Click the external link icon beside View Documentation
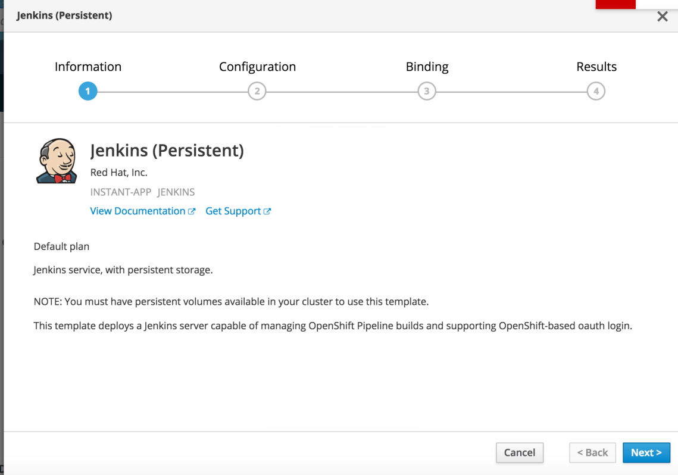Screen dimensions: 678x475 [192, 211]
